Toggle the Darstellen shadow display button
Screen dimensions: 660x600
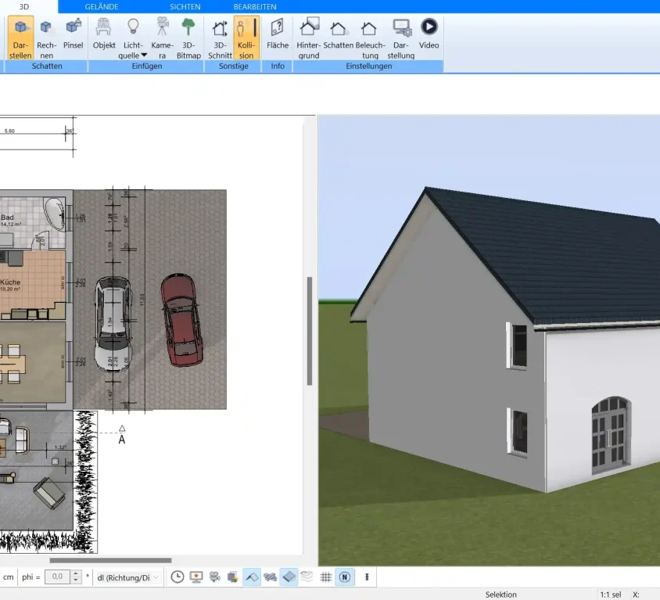(x=20, y=38)
